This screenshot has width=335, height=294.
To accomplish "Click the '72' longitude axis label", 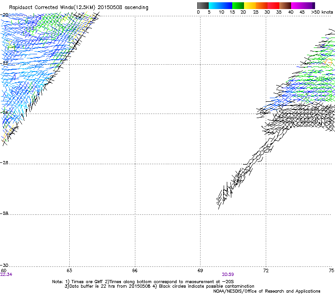I will [x=266, y=270].
